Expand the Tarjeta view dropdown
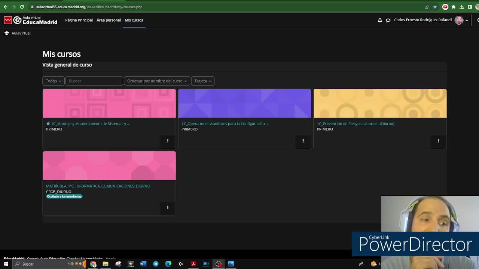The height and width of the screenshot is (269, 479). [x=202, y=81]
